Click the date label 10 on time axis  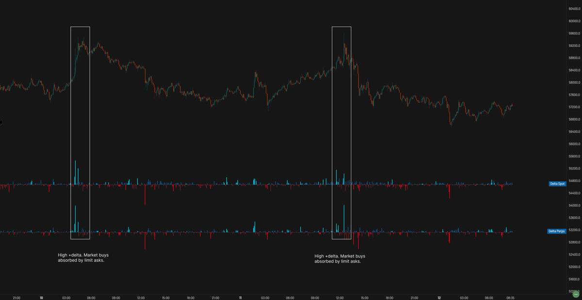tap(41, 298)
